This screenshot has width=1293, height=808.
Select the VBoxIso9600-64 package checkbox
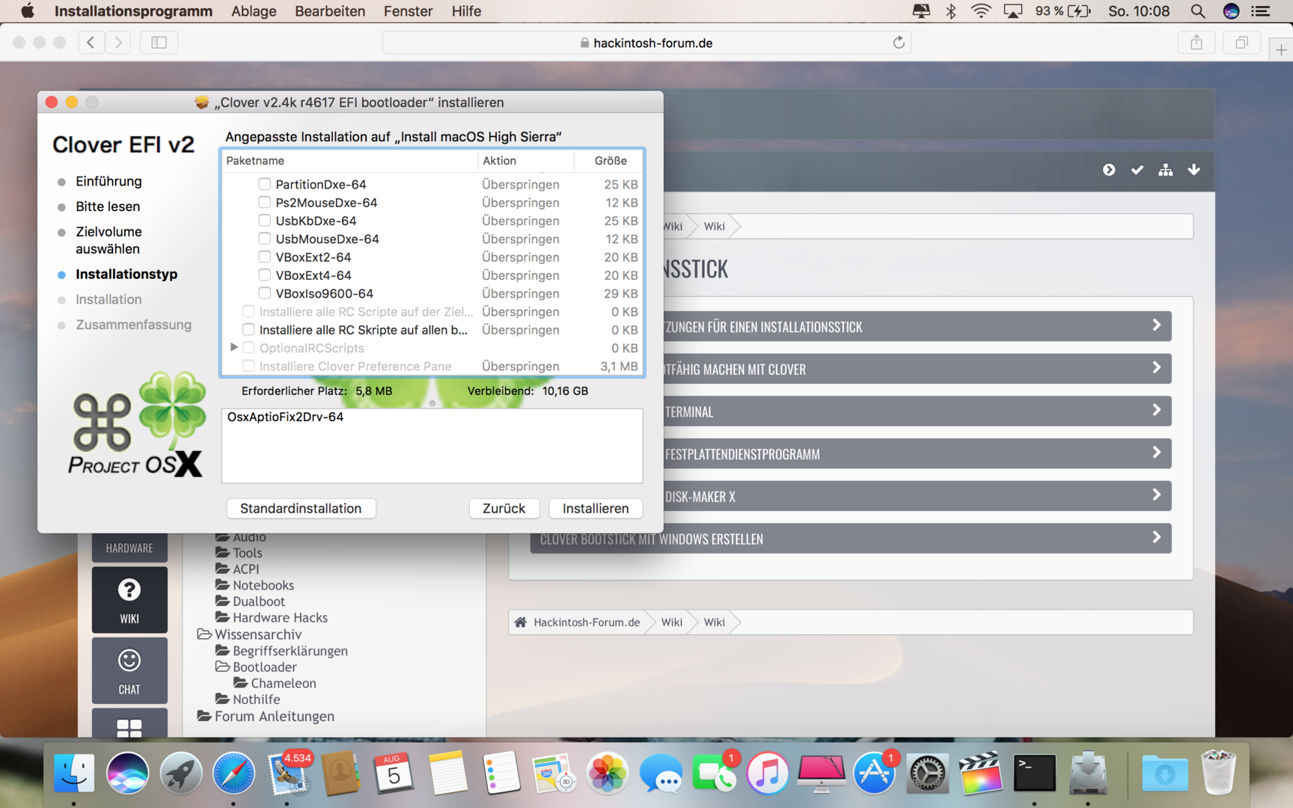pos(264,293)
